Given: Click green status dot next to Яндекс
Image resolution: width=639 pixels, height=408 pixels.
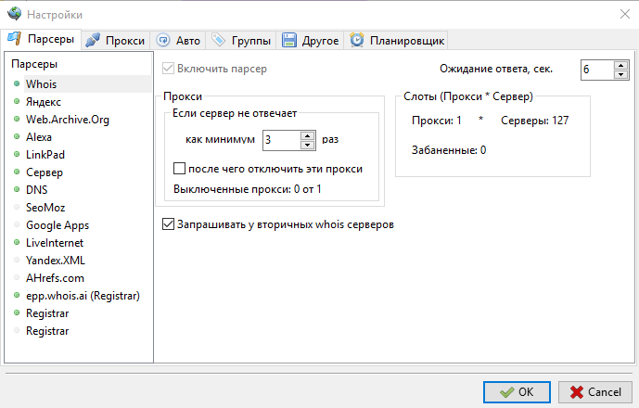Looking at the screenshot, I should coord(17,101).
